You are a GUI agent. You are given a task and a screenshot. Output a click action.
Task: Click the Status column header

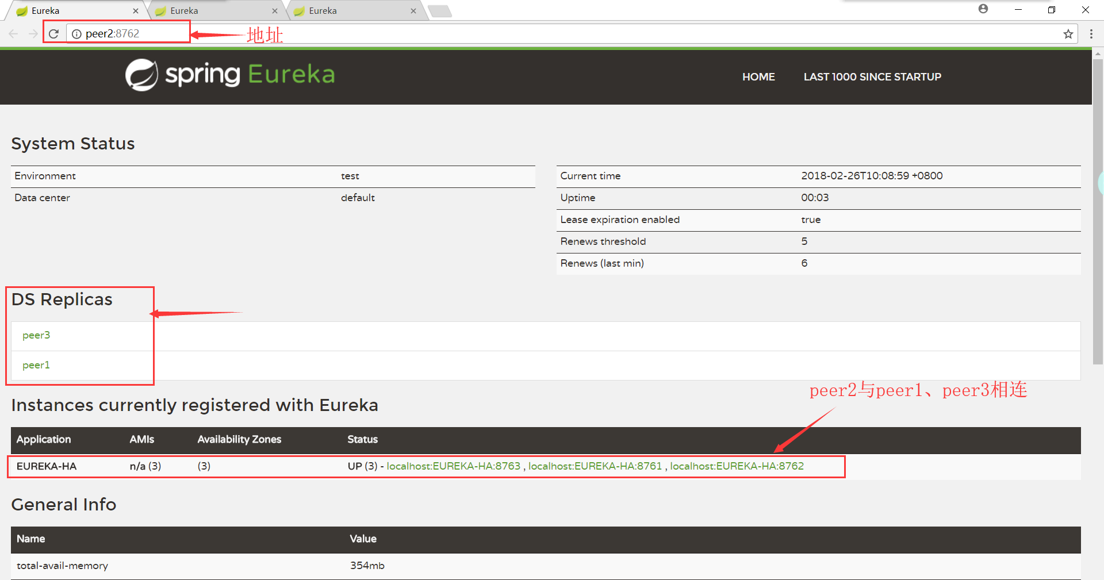(362, 439)
